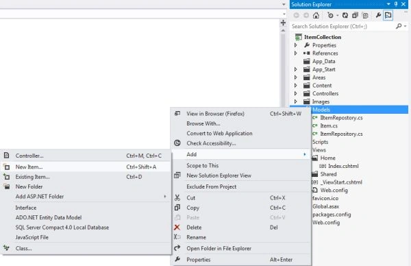Choose ADO.NET Entity Data Model
The image size is (411, 266).
[x=86, y=217]
